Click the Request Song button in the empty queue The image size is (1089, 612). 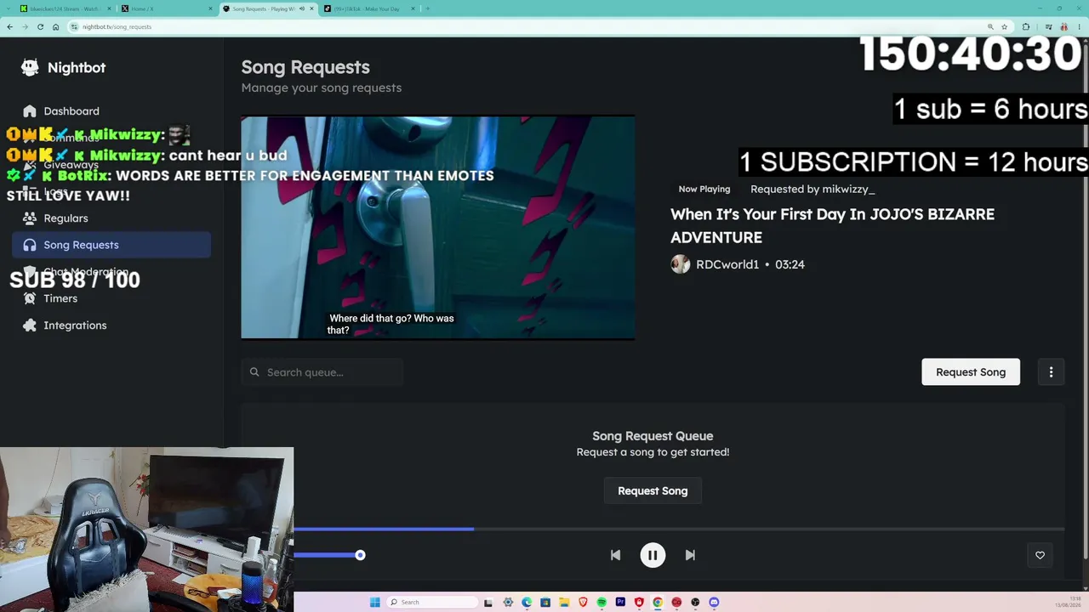(x=653, y=490)
